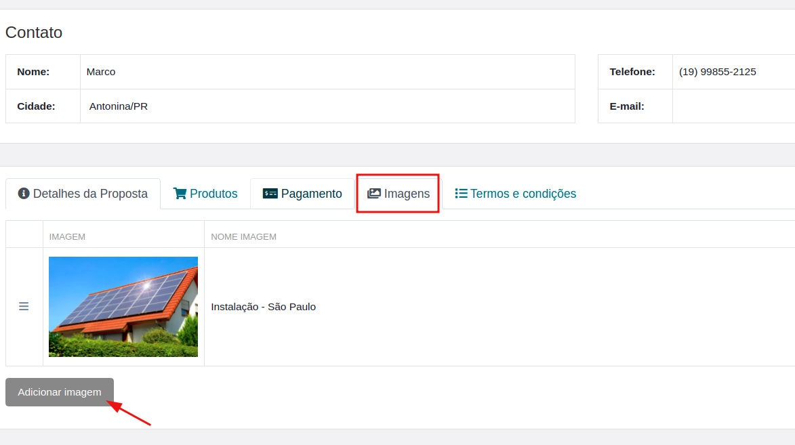Image resolution: width=795 pixels, height=445 pixels.
Task: Click the Telefone: label
Action: (632, 72)
